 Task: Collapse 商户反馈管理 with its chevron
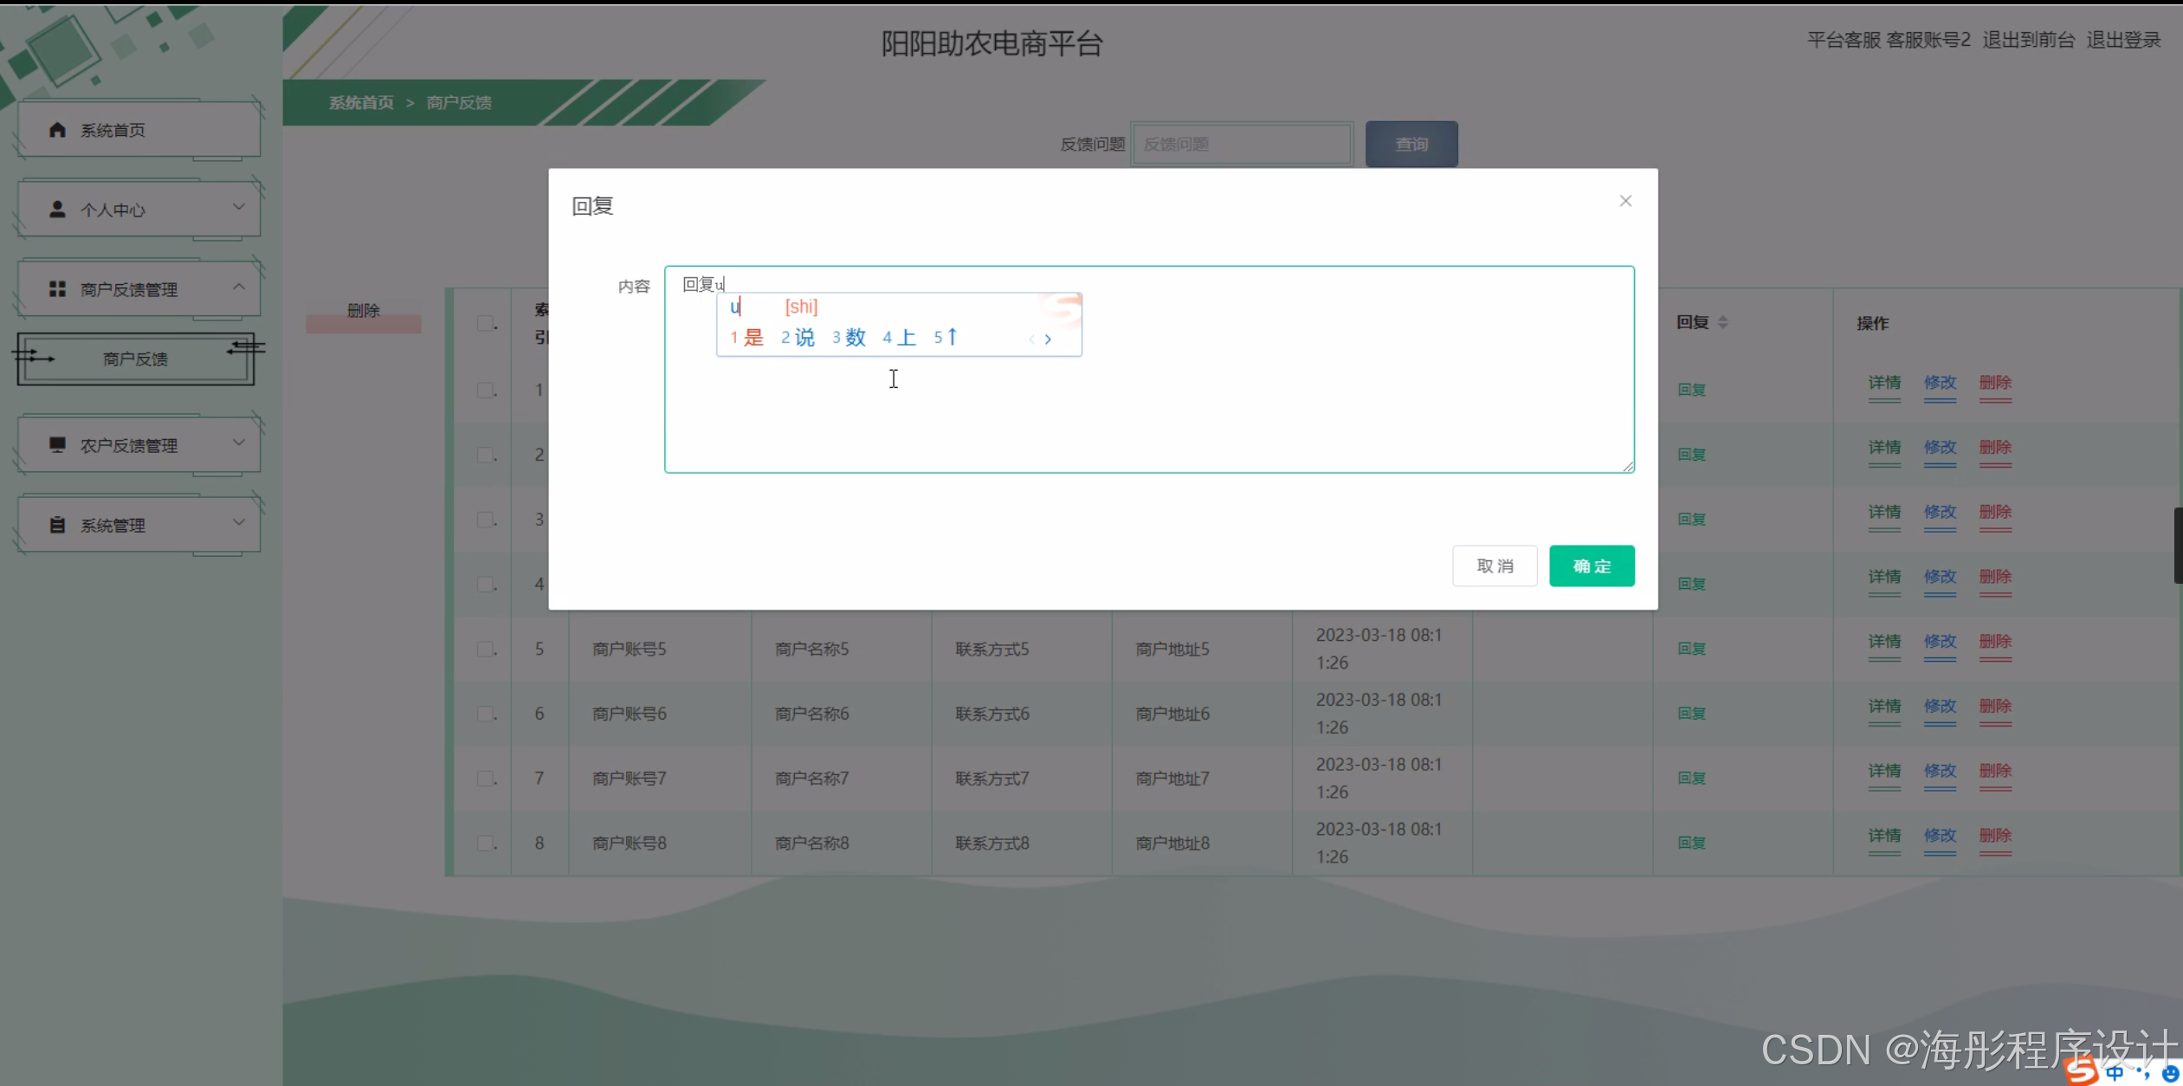click(239, 287)
